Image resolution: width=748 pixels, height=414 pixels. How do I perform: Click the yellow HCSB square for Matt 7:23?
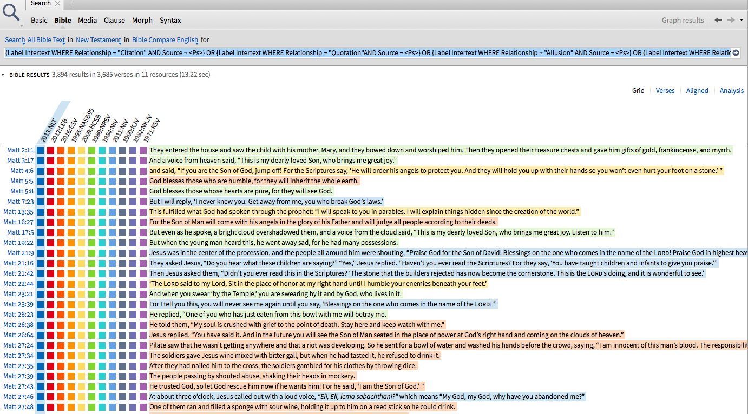pos(82,202)
